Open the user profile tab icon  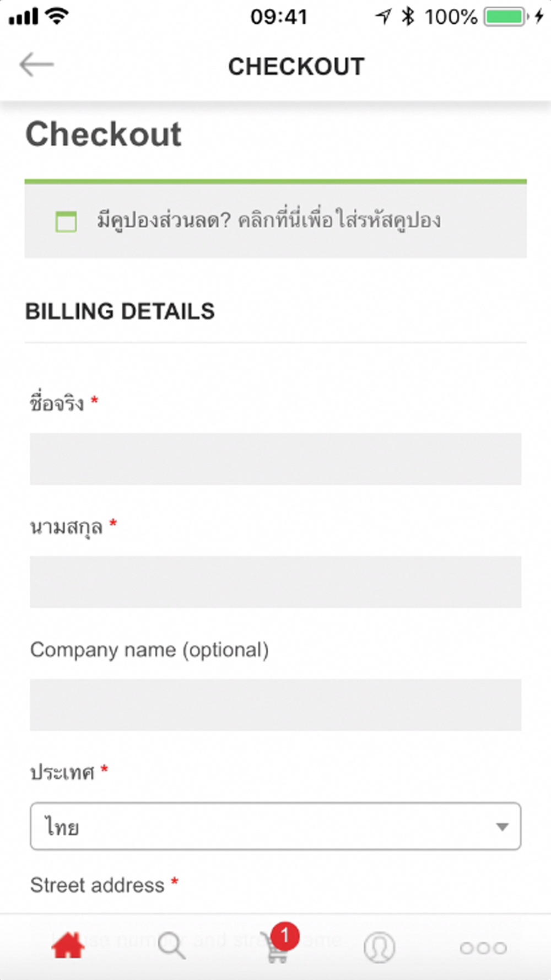tap(379, 947)
